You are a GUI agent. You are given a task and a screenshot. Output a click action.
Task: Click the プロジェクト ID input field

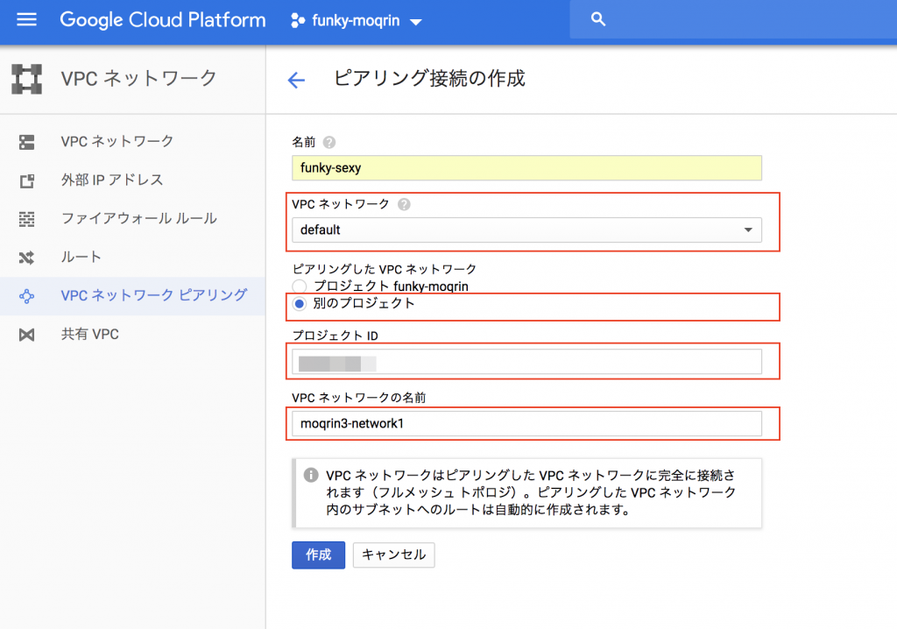click(x=526, y=362)
